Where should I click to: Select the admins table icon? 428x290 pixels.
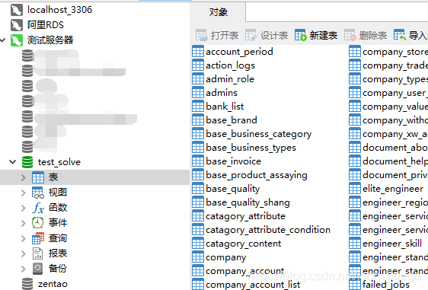[198, 93]
